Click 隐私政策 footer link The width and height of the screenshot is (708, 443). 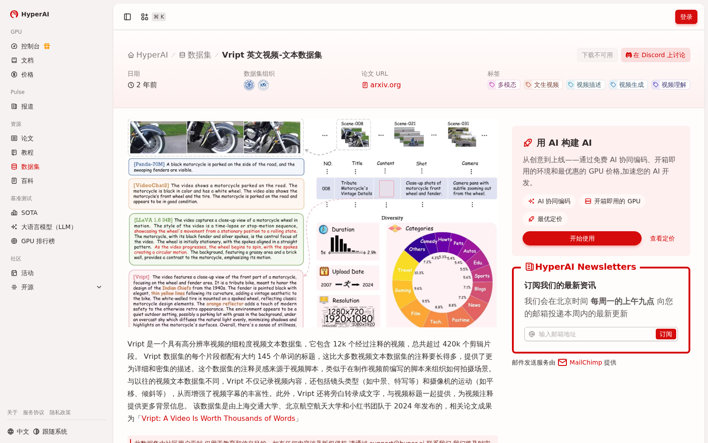60,412
